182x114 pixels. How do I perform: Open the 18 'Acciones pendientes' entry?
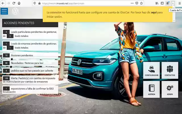click(x=30, y=55)
